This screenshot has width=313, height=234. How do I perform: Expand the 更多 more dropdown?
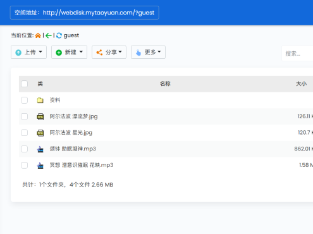tap(148, 52)
